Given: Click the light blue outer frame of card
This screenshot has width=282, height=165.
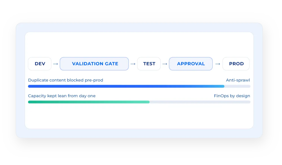Looking at the screenshot, I should [x=139, y=27].
